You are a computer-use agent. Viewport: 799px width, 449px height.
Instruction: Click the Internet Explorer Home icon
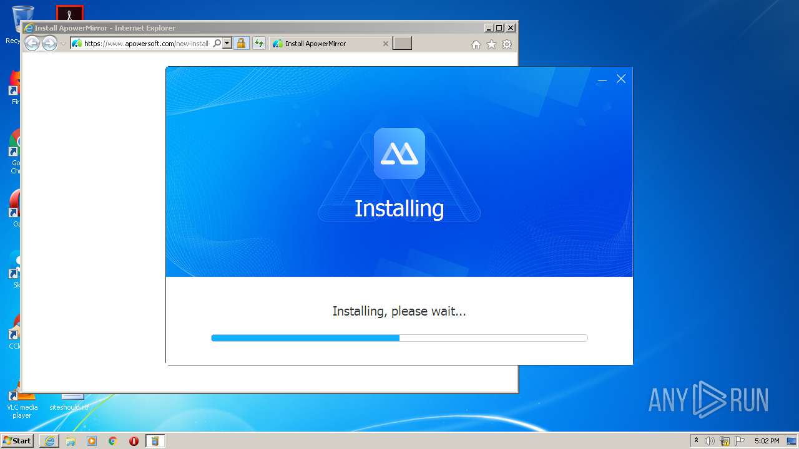pos(476,44)
